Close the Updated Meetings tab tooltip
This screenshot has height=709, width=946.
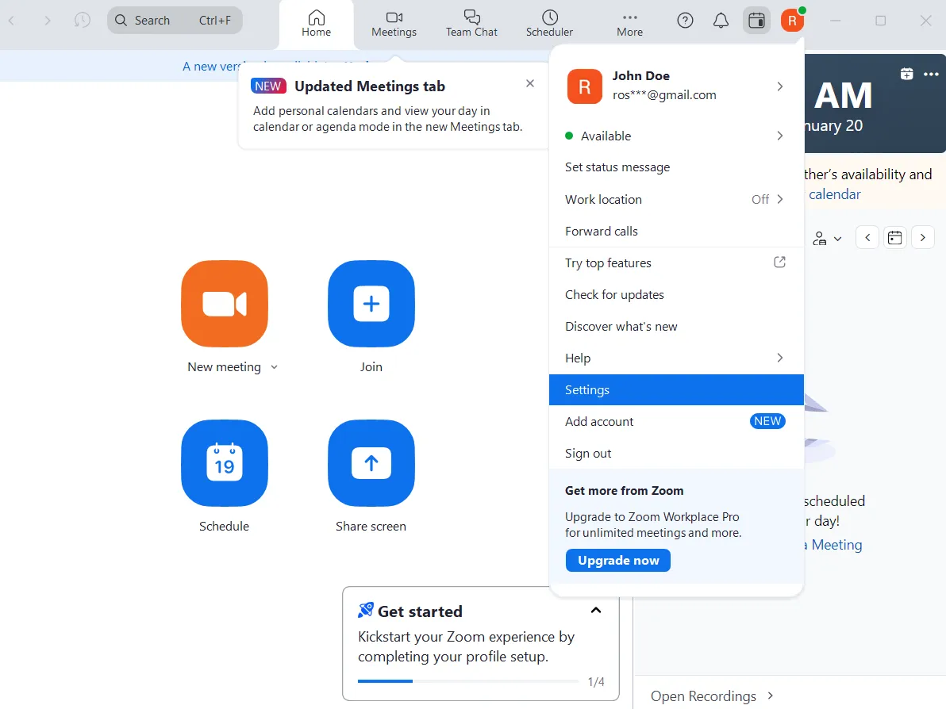529,83
